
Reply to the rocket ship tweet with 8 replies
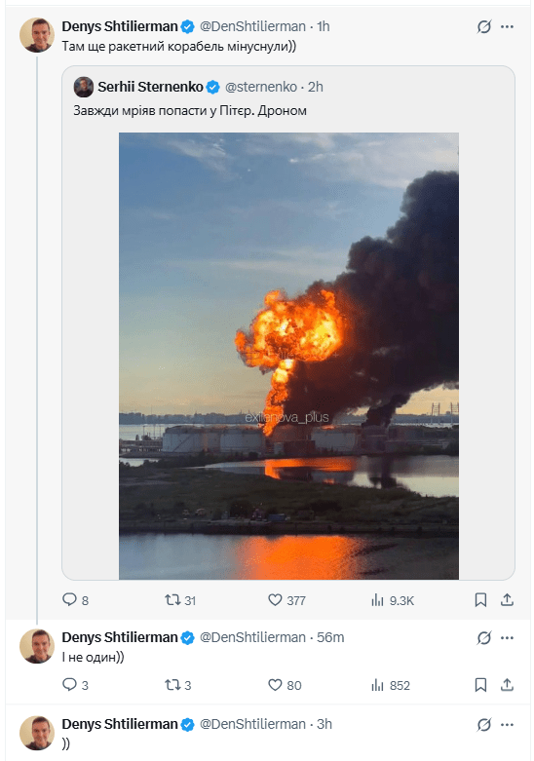coord(75,600)
